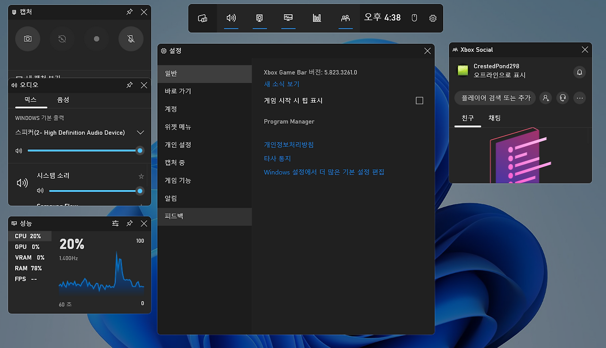Viewport: 606px width, 348px height.
Task: Mute the System Sounds small speaker icon
Action: coord(40,191)
